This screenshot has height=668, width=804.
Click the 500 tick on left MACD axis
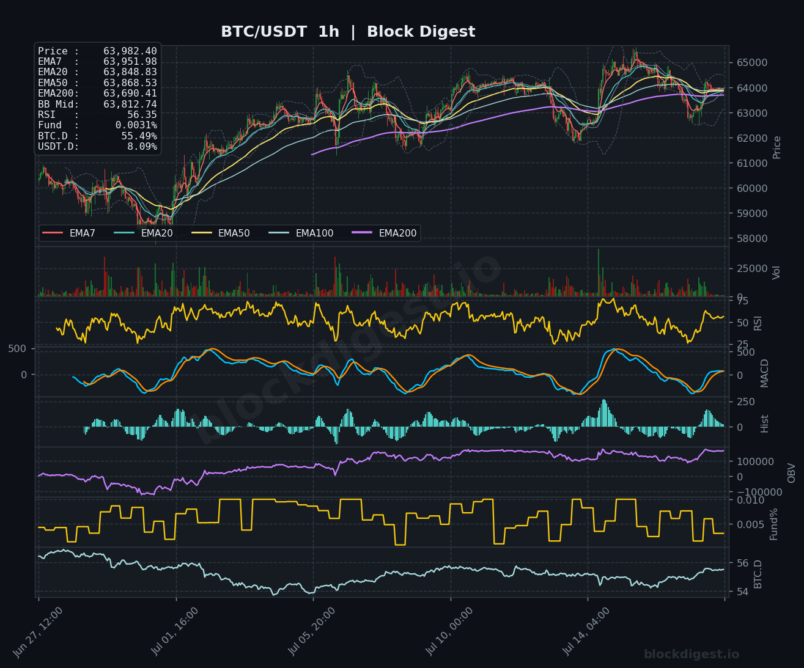tap(17, 348)
